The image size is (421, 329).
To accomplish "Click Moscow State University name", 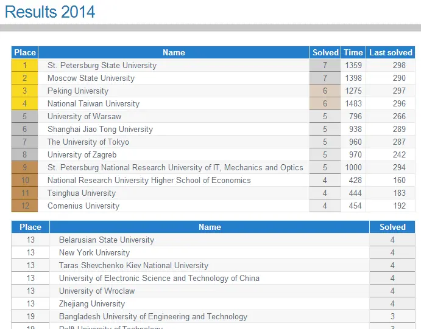I will (x=91, y=78).
